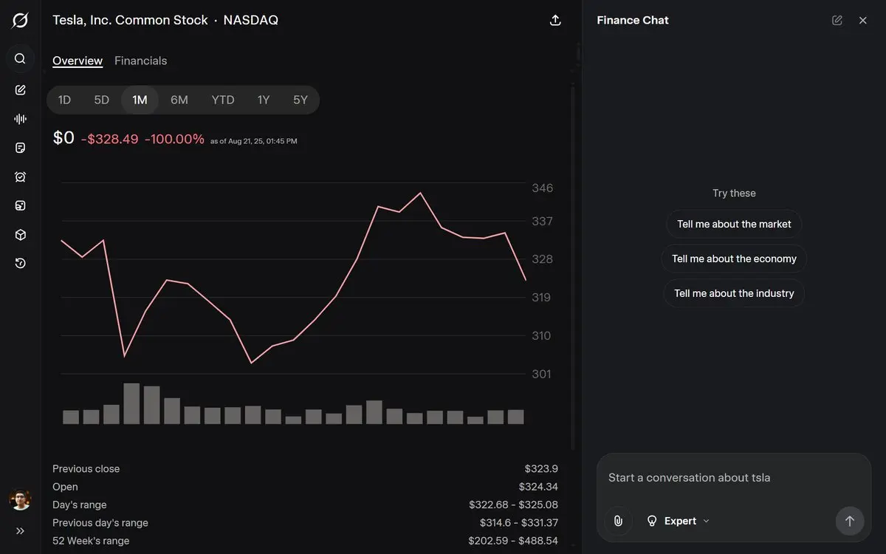
Task: Click the 'as of Aug 21, 25' timestamp
Action: click(254, 141)
